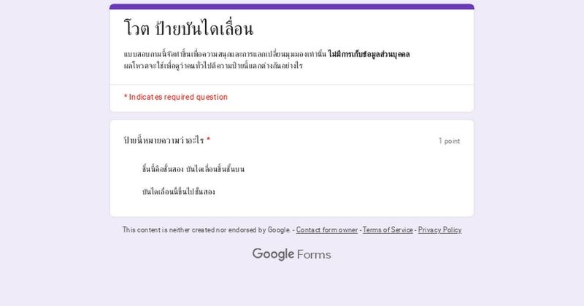Click the purple header bar atop the form

(292, 7)
